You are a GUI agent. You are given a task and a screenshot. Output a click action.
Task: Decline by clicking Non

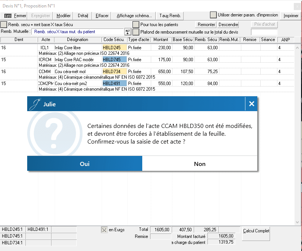click(200, 164)
